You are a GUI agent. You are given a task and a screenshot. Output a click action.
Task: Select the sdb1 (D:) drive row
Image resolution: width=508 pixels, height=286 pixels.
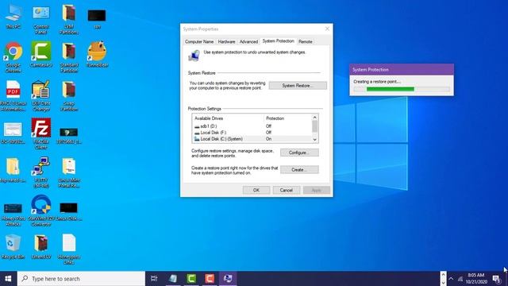252,126
